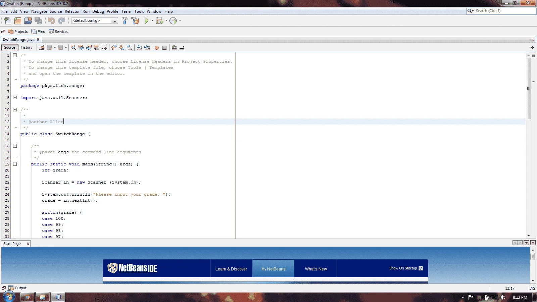Screen dimensions: 537x302
Task: Click the Profile Project icon
Action: pyautogui.click(x=173, y=21)
